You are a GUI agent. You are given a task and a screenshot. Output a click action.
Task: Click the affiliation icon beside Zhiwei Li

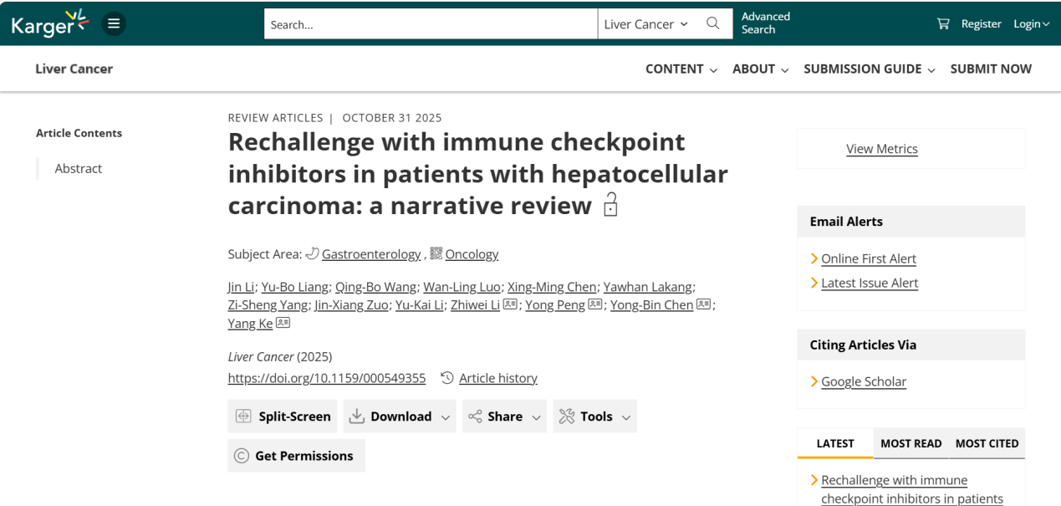point(510,304)
